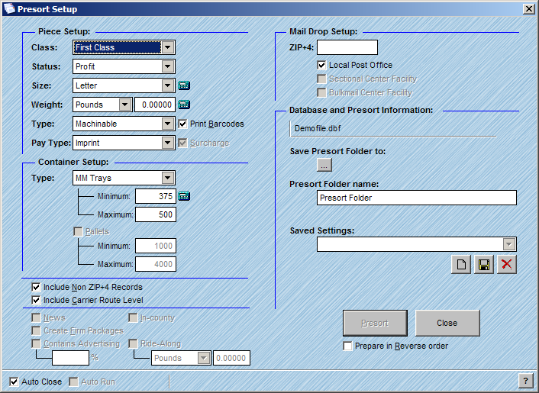The width and height of the screenshot is (539, 393).
Task: Expand the Weight unit Pounds dropdown
Action: pos(125,105)
